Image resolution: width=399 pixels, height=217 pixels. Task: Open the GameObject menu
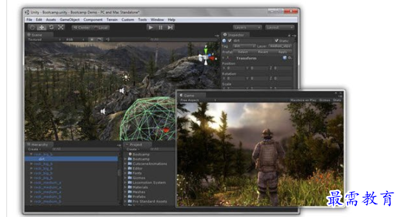(70, 19)
